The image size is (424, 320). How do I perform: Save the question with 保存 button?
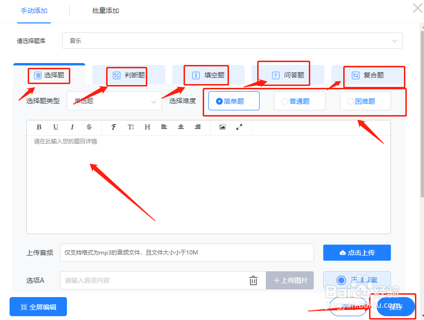click(395, 306)
